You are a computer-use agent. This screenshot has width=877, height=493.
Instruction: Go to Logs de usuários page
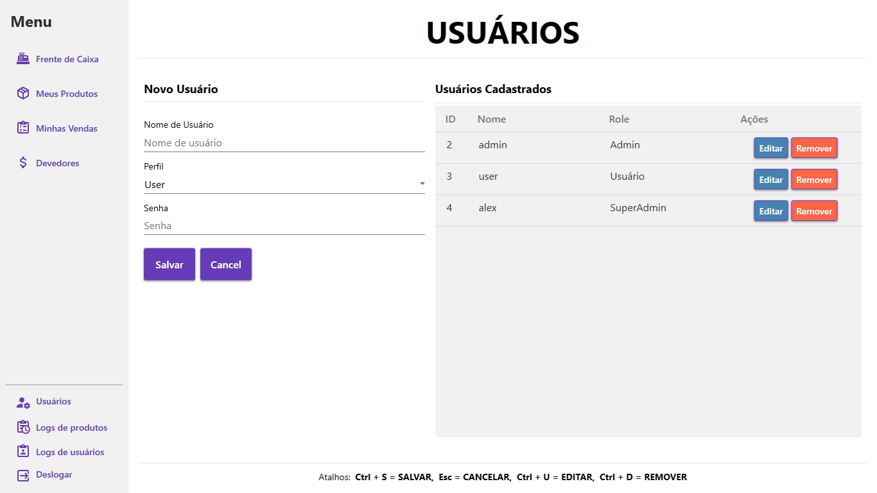coord(70,452)
